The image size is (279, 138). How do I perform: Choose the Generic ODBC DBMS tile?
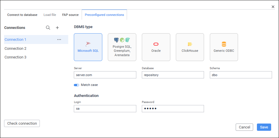tap(224, 47)
